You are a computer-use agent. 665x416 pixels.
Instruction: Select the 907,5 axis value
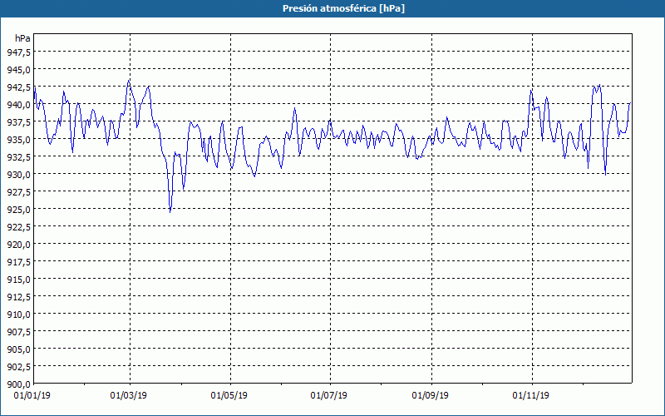coord(18,332)
